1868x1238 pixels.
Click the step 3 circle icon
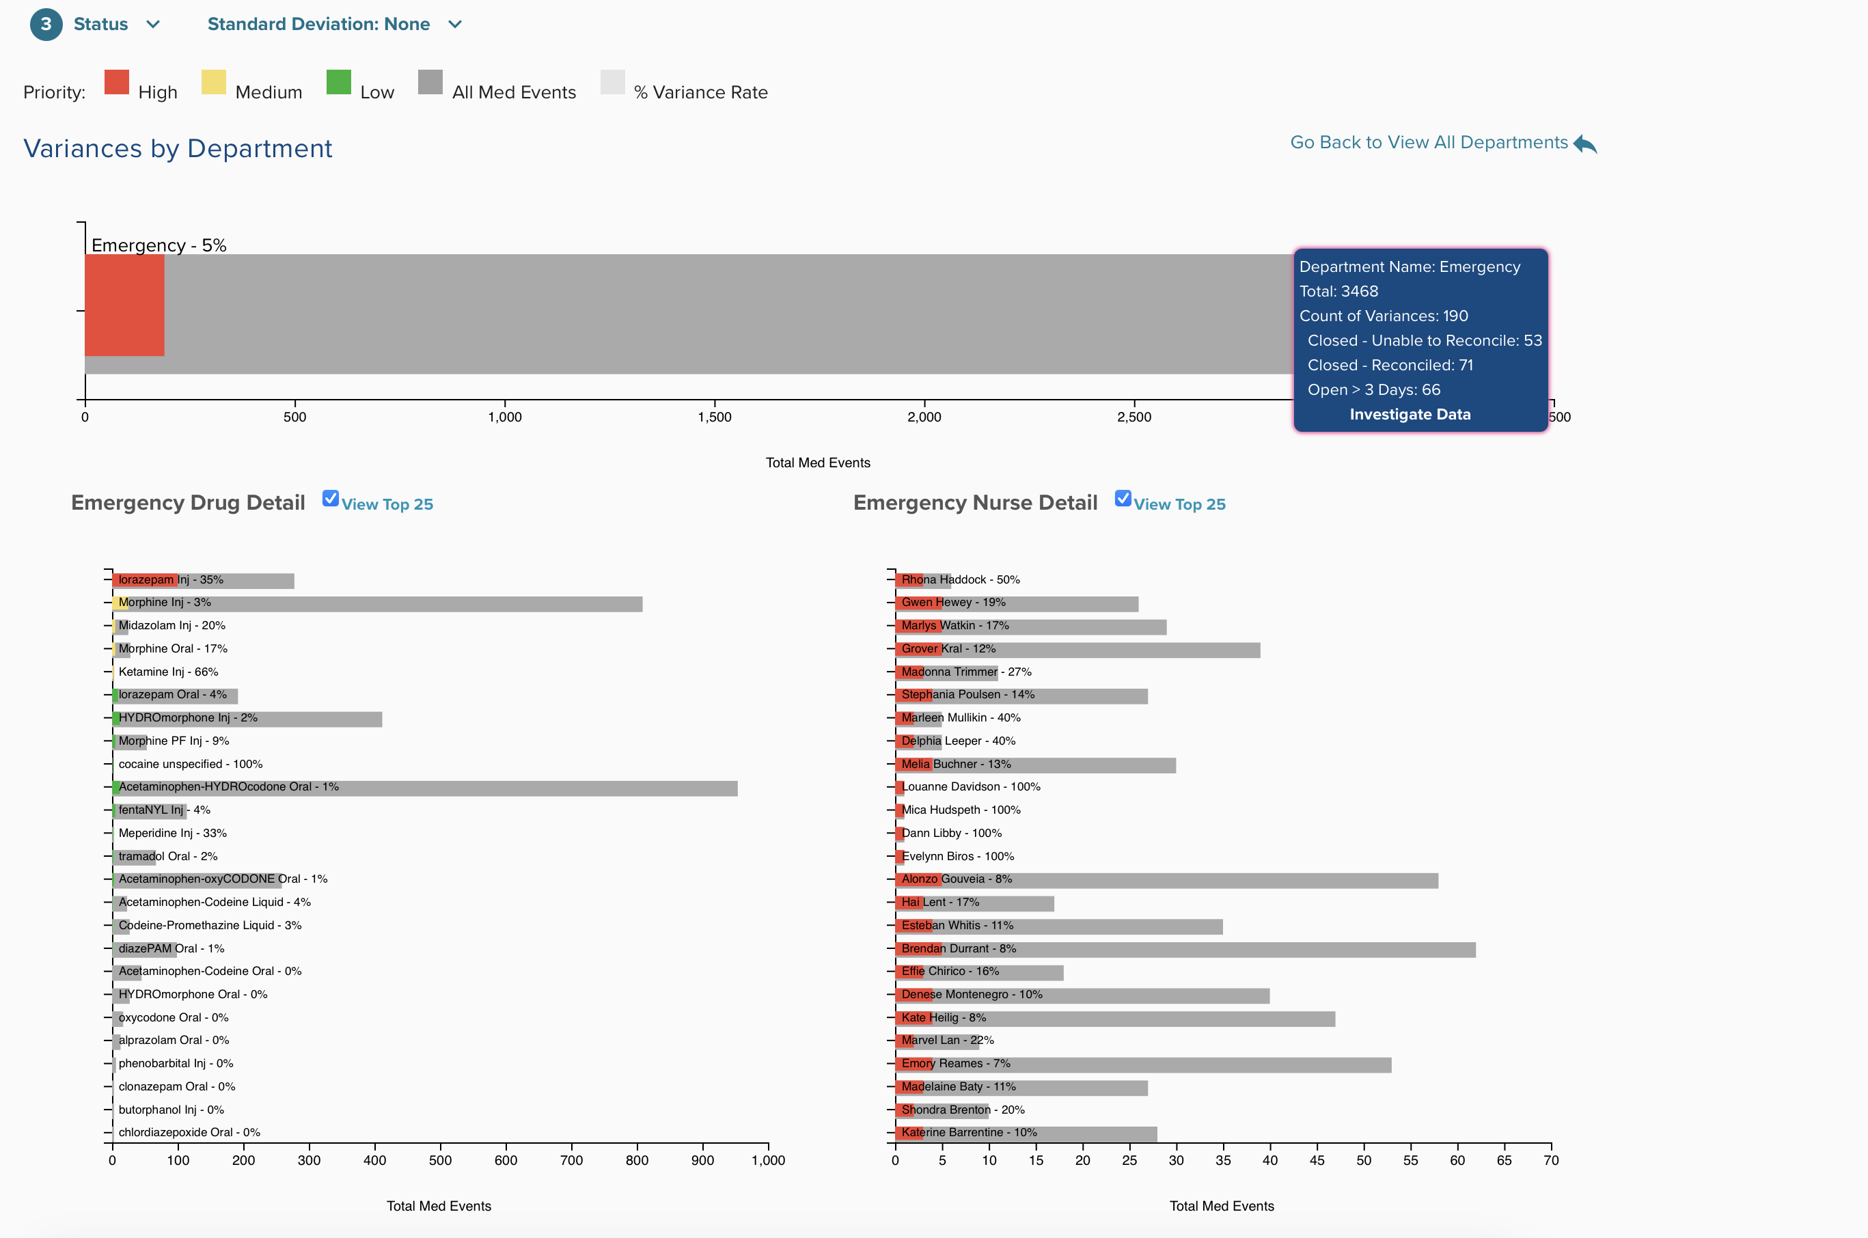(x=46, y=25)
